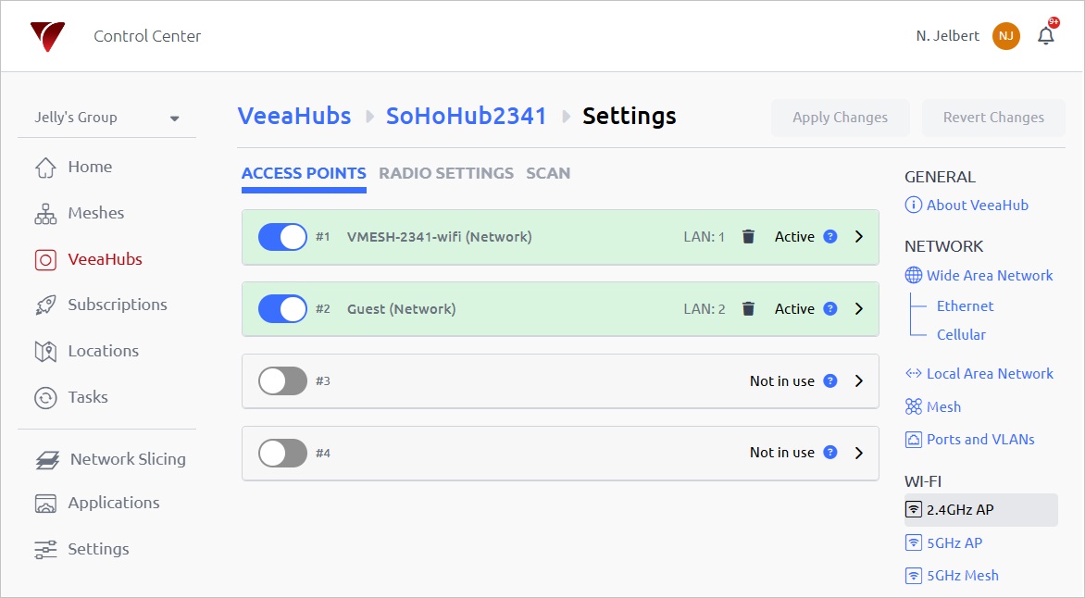Open help for access point #1 status
The width and height of the screenshot is (1085, 598).
(x=830, y=237)
